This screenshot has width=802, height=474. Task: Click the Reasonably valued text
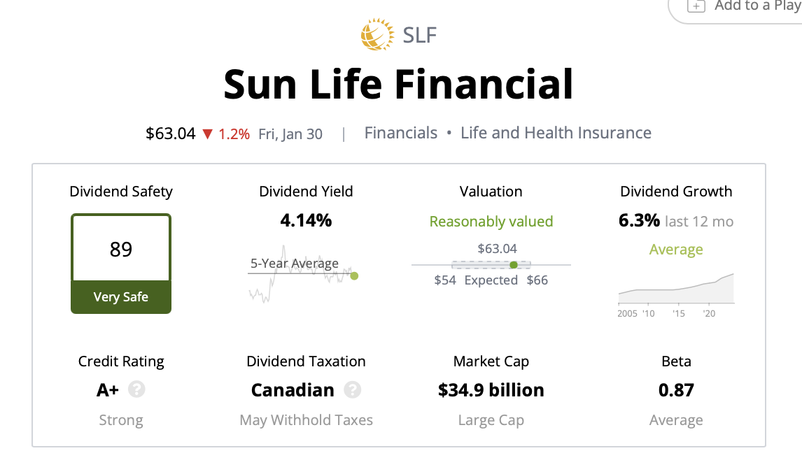pos(491,222)
